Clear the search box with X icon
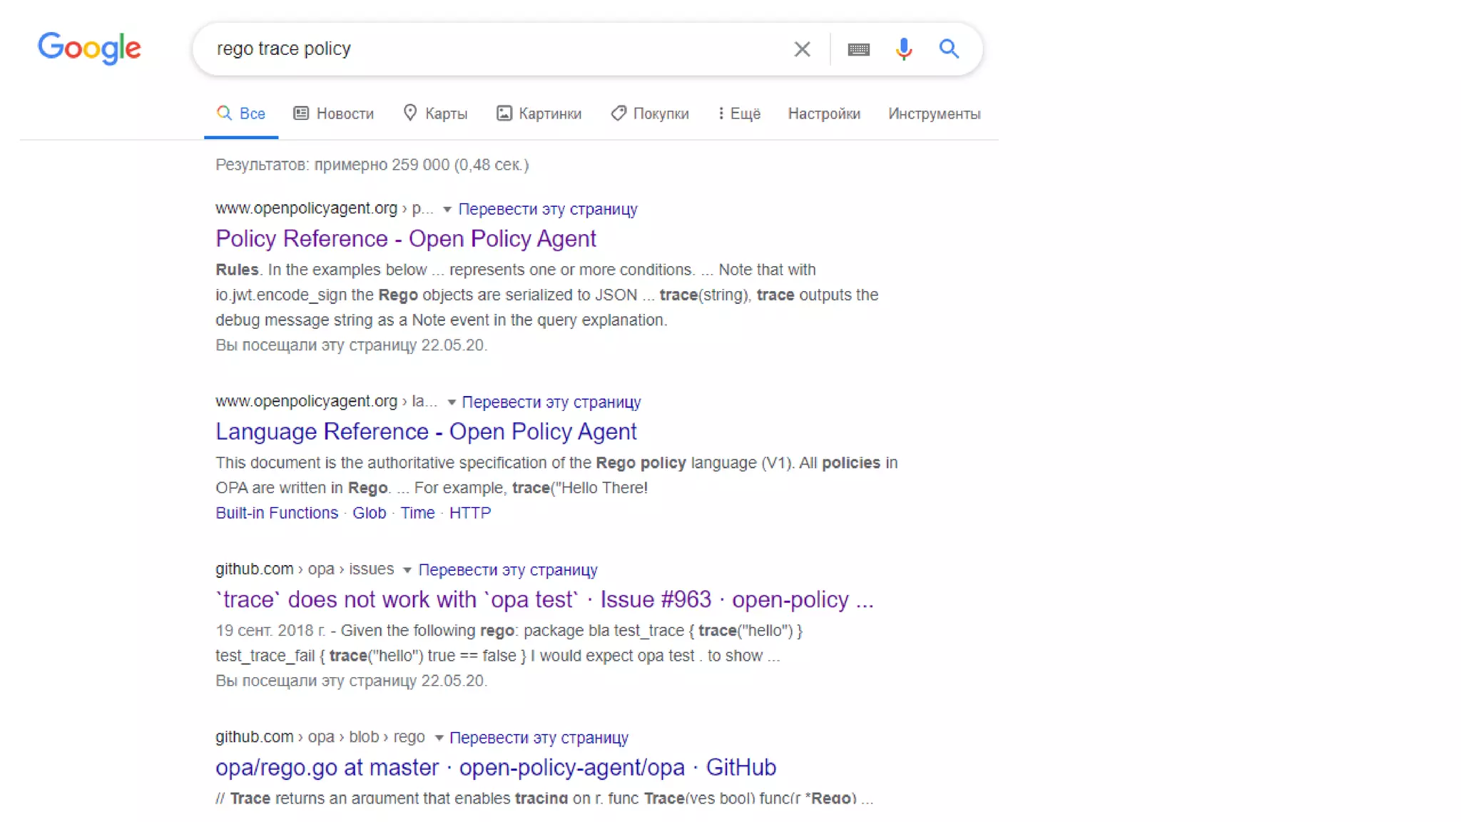Viewport: 1461px width, 822px height. 802,49
